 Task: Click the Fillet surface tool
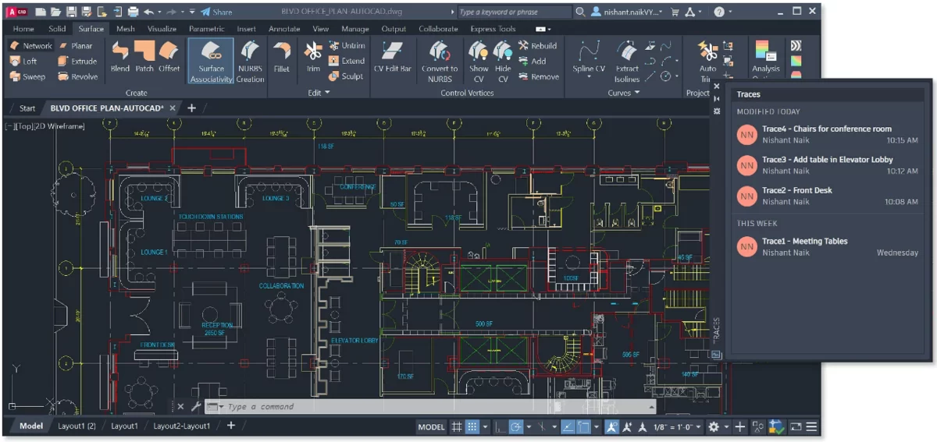coord(281,57)
